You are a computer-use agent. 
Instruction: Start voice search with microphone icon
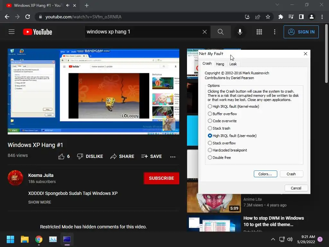point(240,32)
